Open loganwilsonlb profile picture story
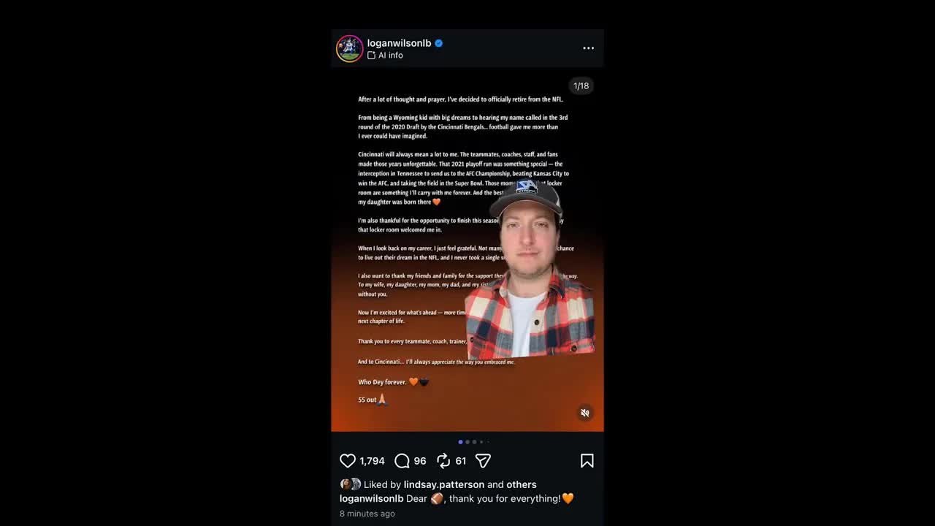This screenshot has width=935, height=526. [x=350, y=49]
